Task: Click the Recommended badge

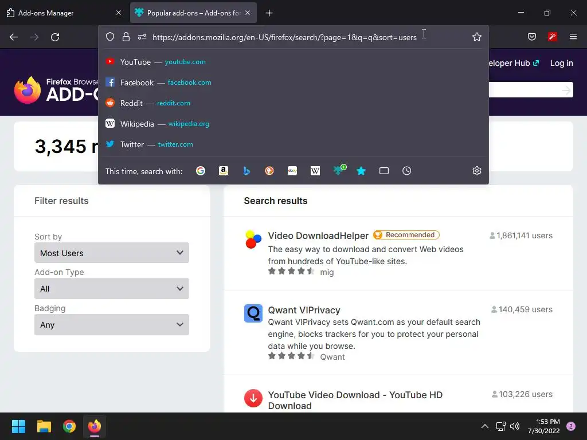Action: coord(406,235)
